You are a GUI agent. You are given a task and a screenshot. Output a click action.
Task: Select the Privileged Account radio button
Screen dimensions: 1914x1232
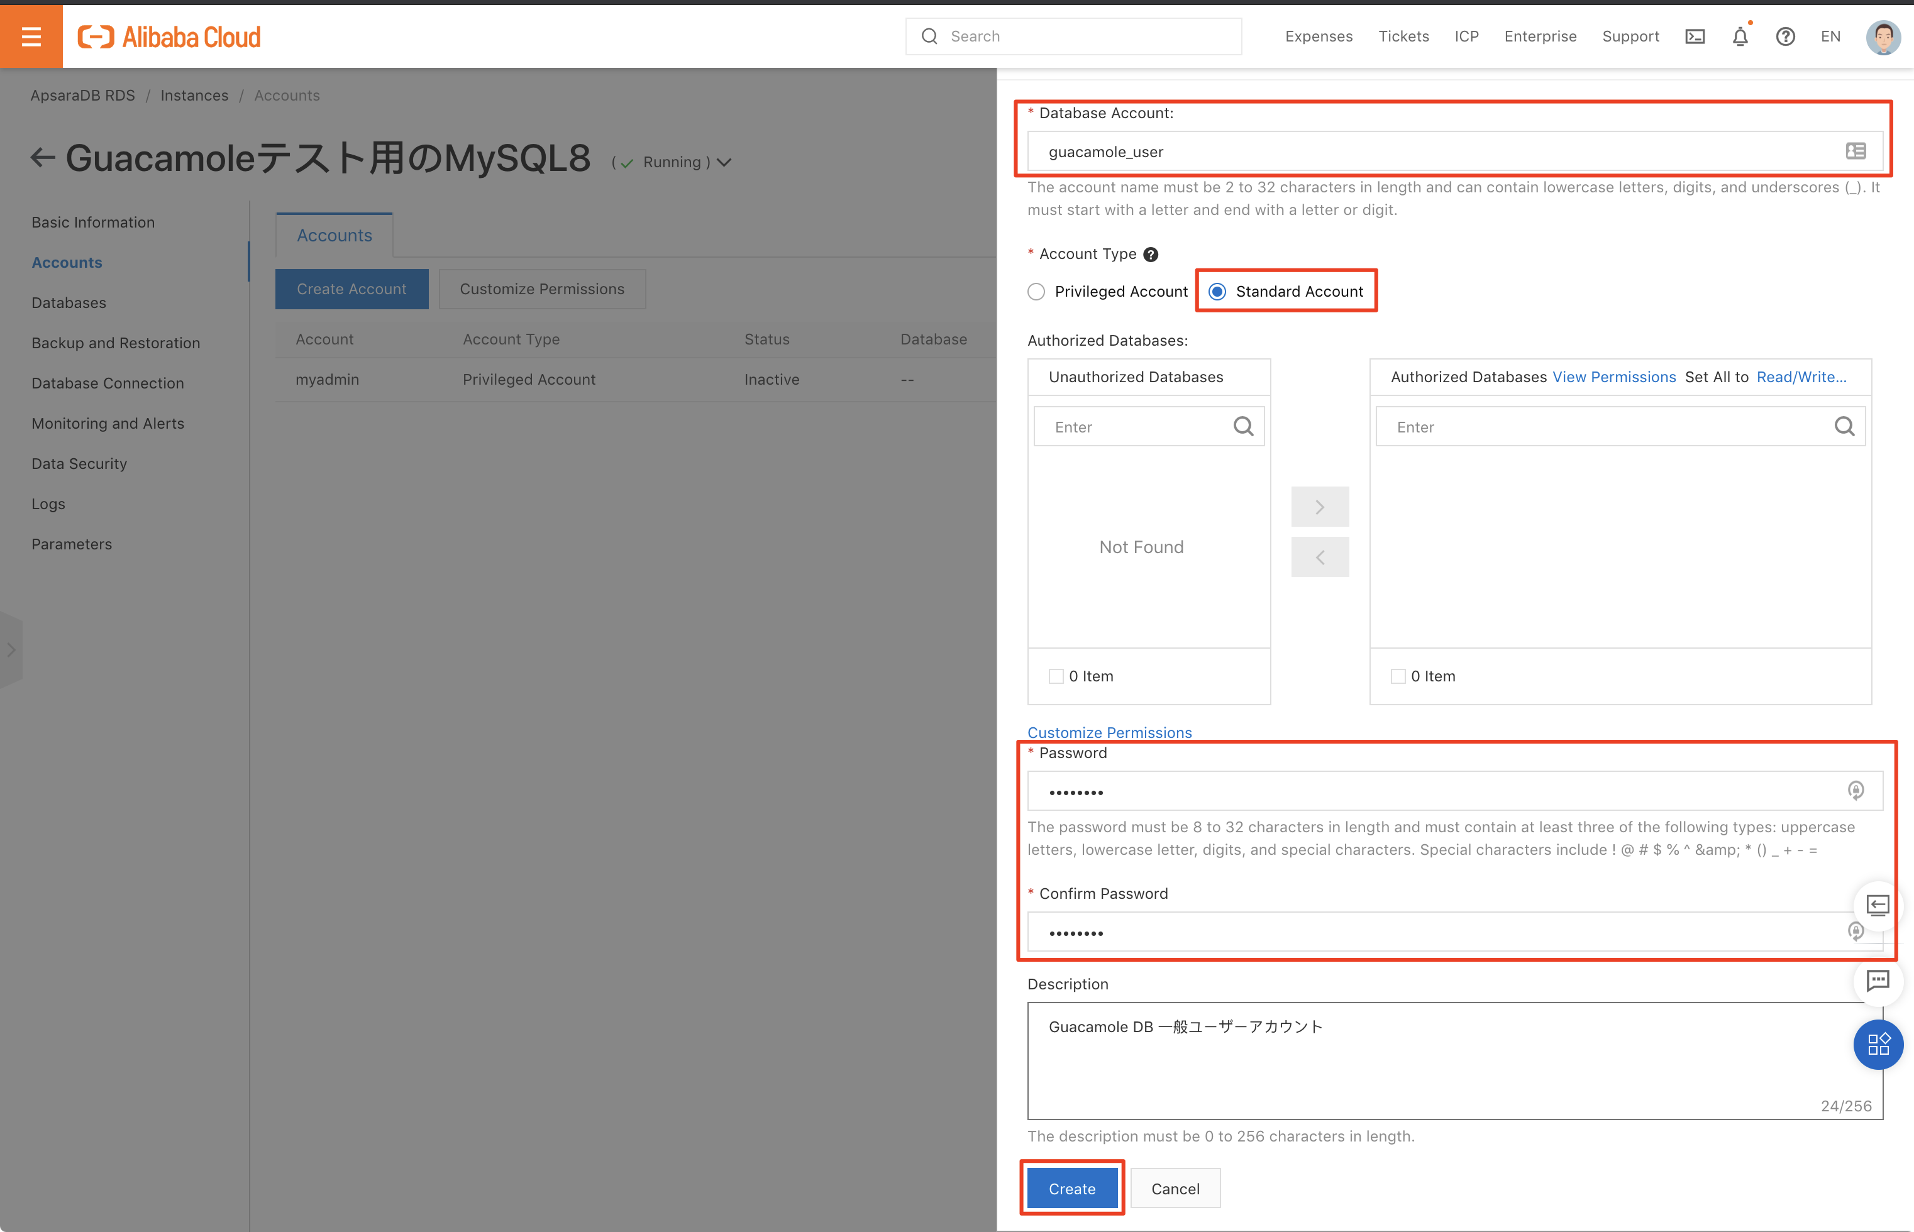click(1036, 292)
